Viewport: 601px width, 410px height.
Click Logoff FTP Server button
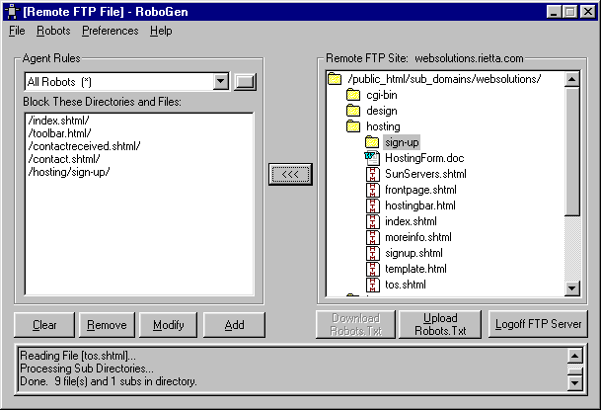pyautogui.click(x=538, y=324)
